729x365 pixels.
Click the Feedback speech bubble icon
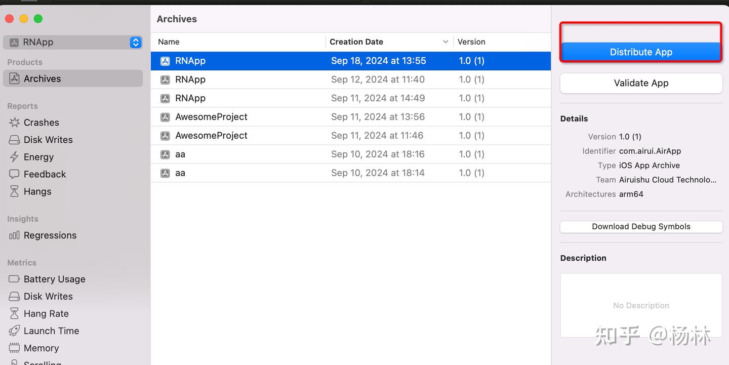point(14,174)
